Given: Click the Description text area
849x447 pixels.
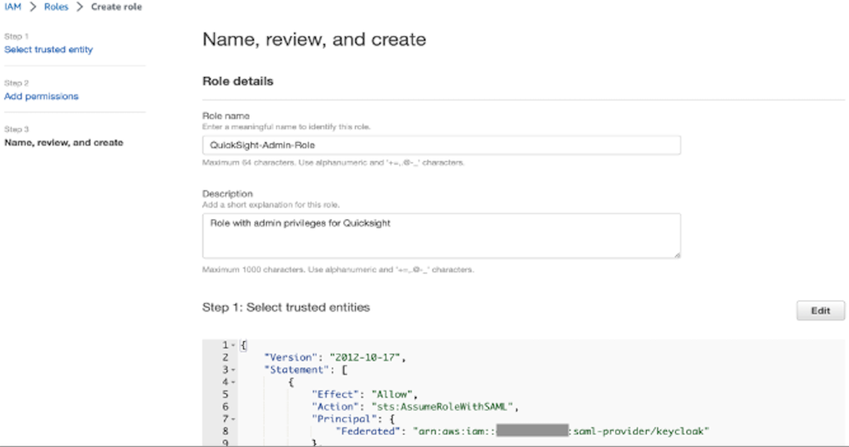Looking at the screenshot, I should click(x=441, y=236).
